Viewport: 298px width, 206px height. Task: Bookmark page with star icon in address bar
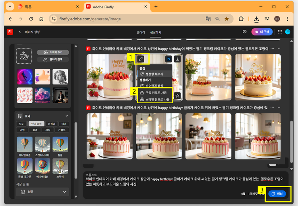(x=226, y=19)
